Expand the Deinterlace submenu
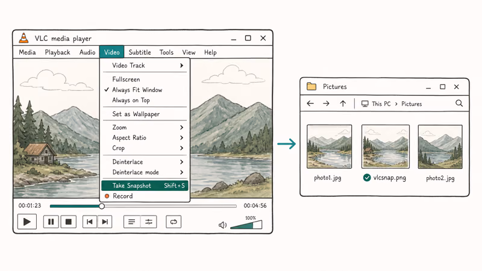The image size is (482, 271). [x=145, y=161]
